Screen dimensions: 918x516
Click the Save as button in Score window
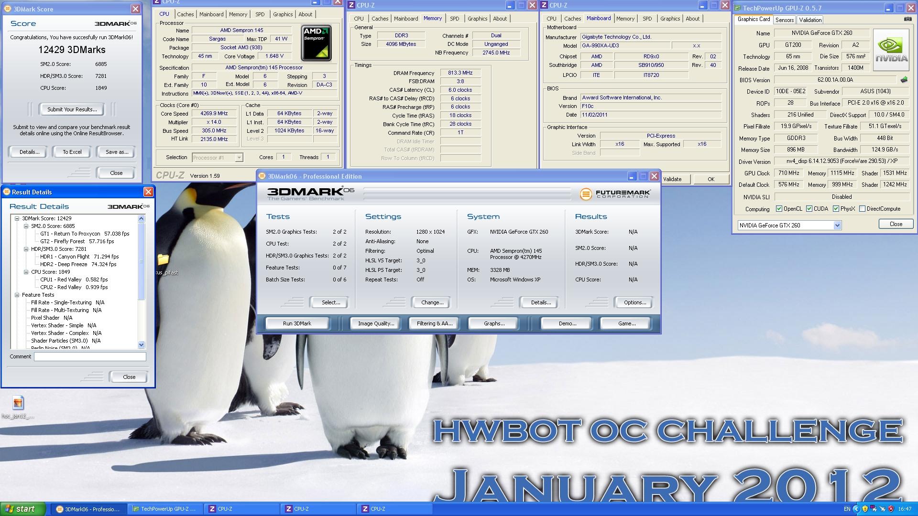click(117, 152)
